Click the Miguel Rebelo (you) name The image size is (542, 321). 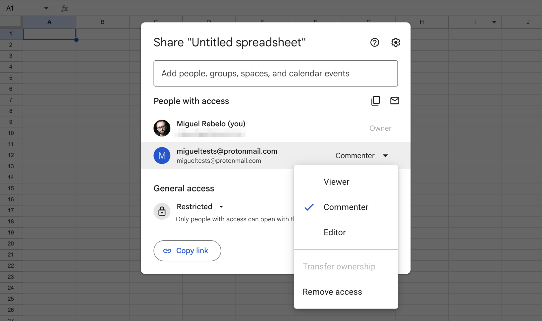211,124
